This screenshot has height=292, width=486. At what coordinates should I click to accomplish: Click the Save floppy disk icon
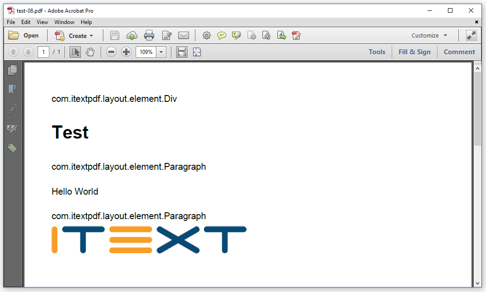[x=115, y=36]
